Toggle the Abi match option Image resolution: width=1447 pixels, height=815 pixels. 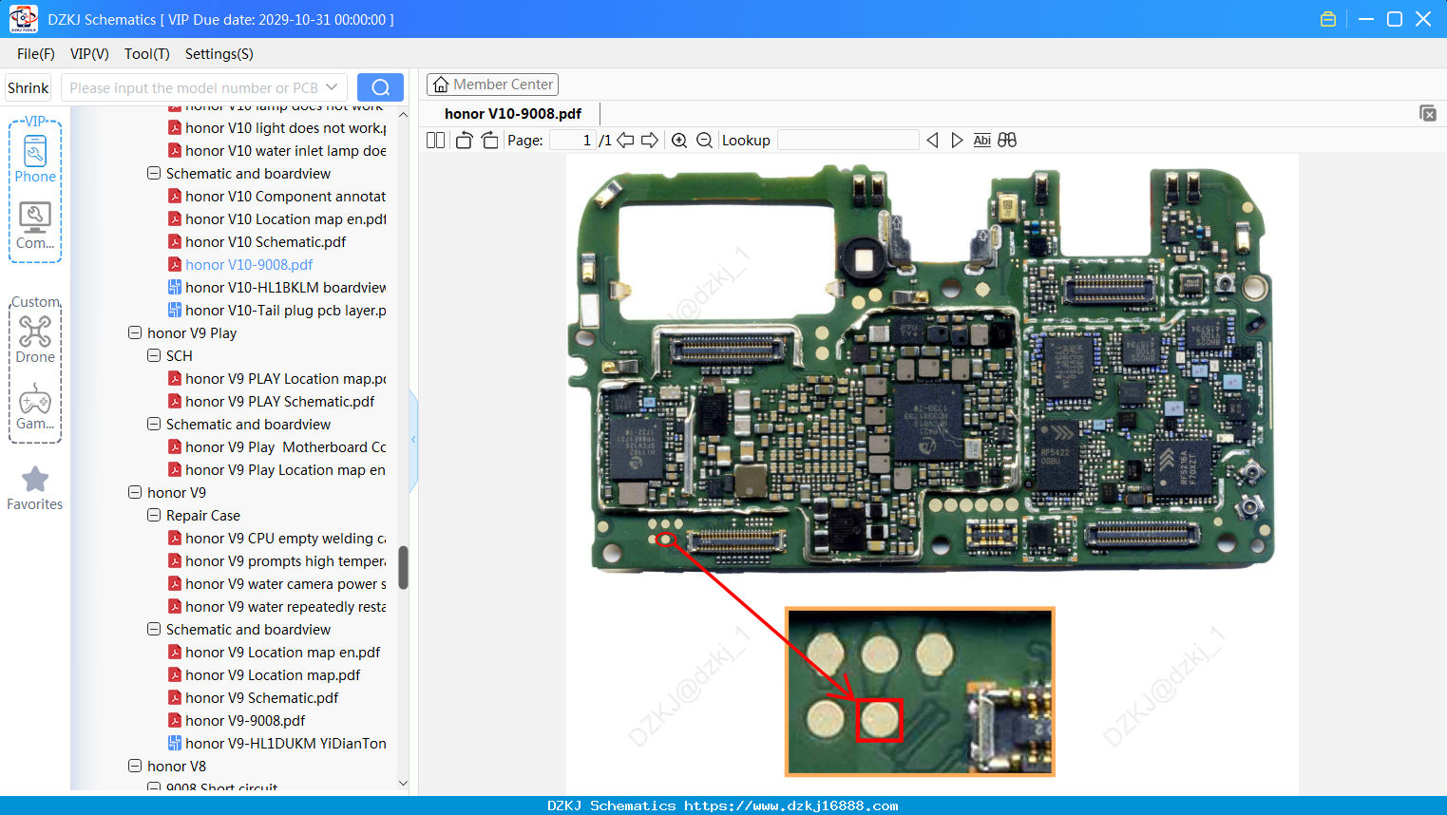pyautogui.click(x=982, y=141)
